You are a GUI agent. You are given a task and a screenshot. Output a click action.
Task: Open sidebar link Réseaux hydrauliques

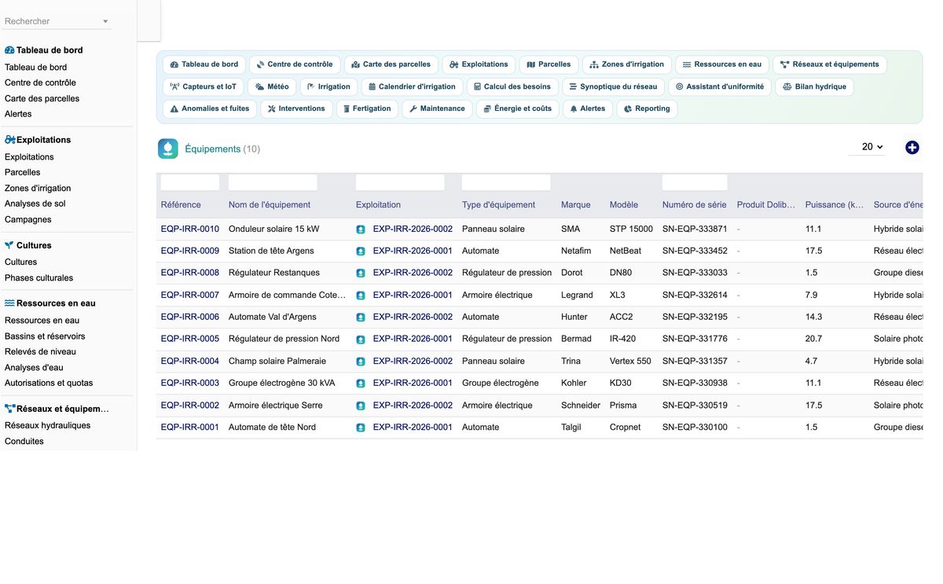pyautogui.click(x=47, y=426)
